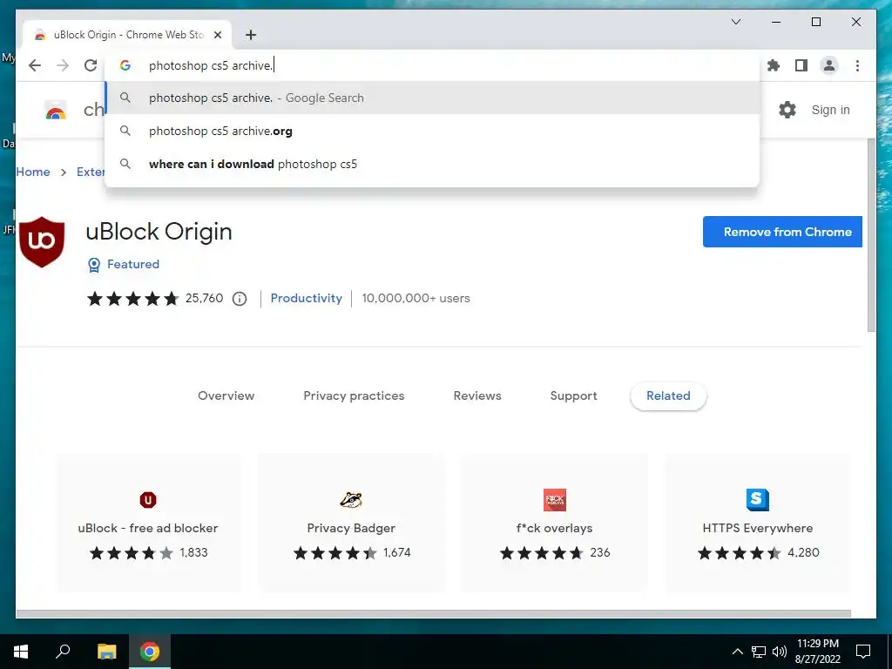Click the browser forward arrow
Viewport: 892px width, 669px height.
(63, 65)
